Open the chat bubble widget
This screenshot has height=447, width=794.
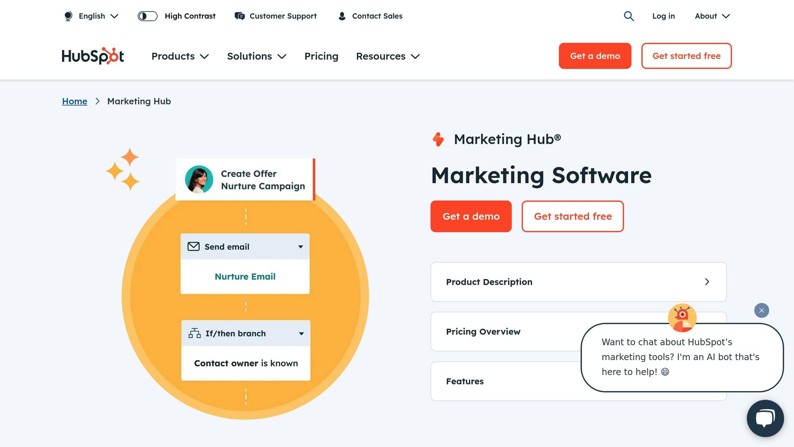(x=765, y=418)
